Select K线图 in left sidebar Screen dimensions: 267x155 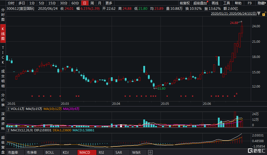coord(3,33)
